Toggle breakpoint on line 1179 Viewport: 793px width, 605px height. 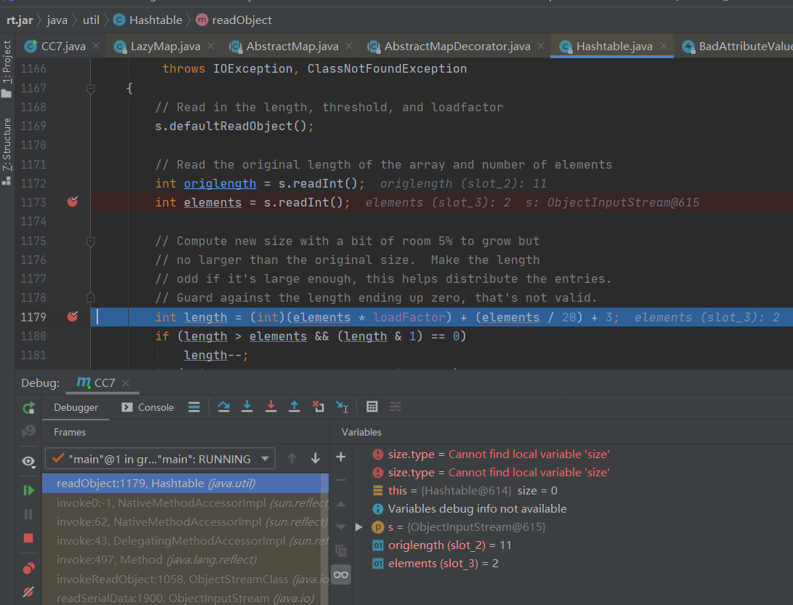[73, 316]
